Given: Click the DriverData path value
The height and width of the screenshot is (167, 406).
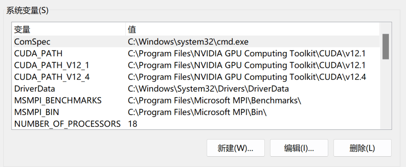Looking at the screenshot, I should click(208, 89).
